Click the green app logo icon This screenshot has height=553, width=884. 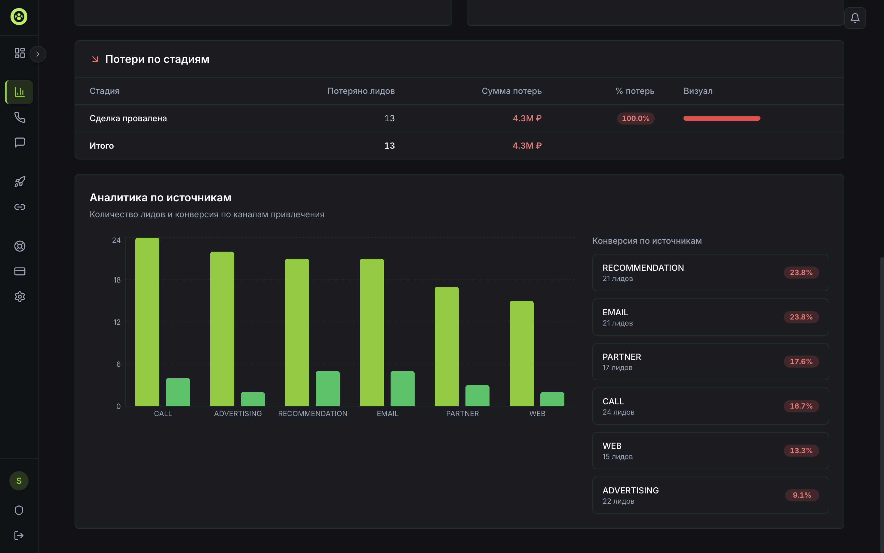19,17
